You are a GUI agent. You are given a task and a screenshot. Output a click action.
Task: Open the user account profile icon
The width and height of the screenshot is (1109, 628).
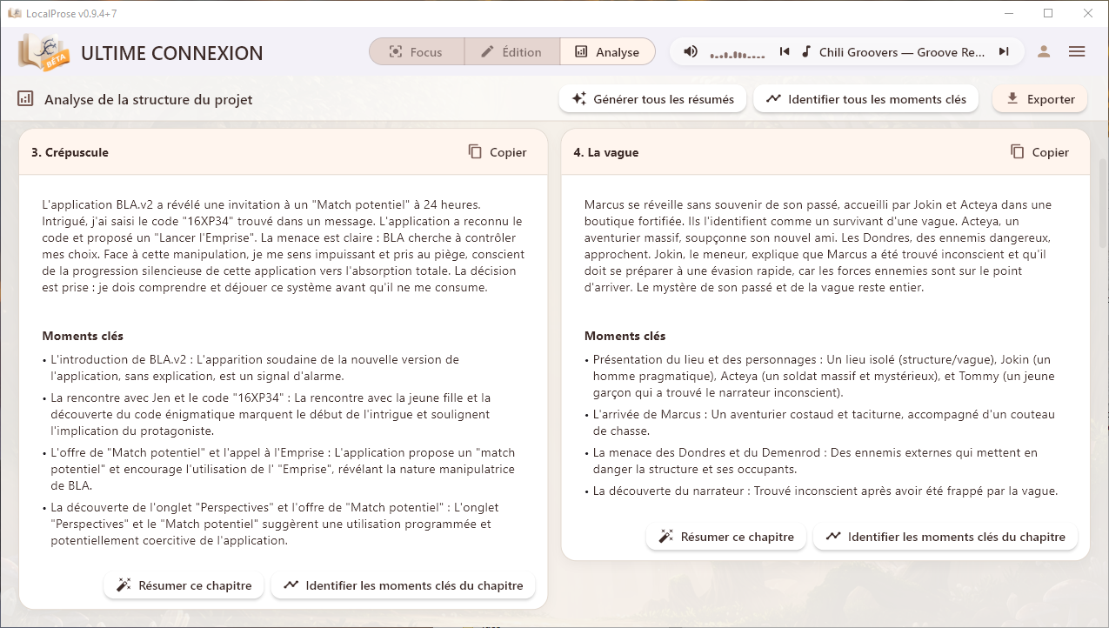1044,52
